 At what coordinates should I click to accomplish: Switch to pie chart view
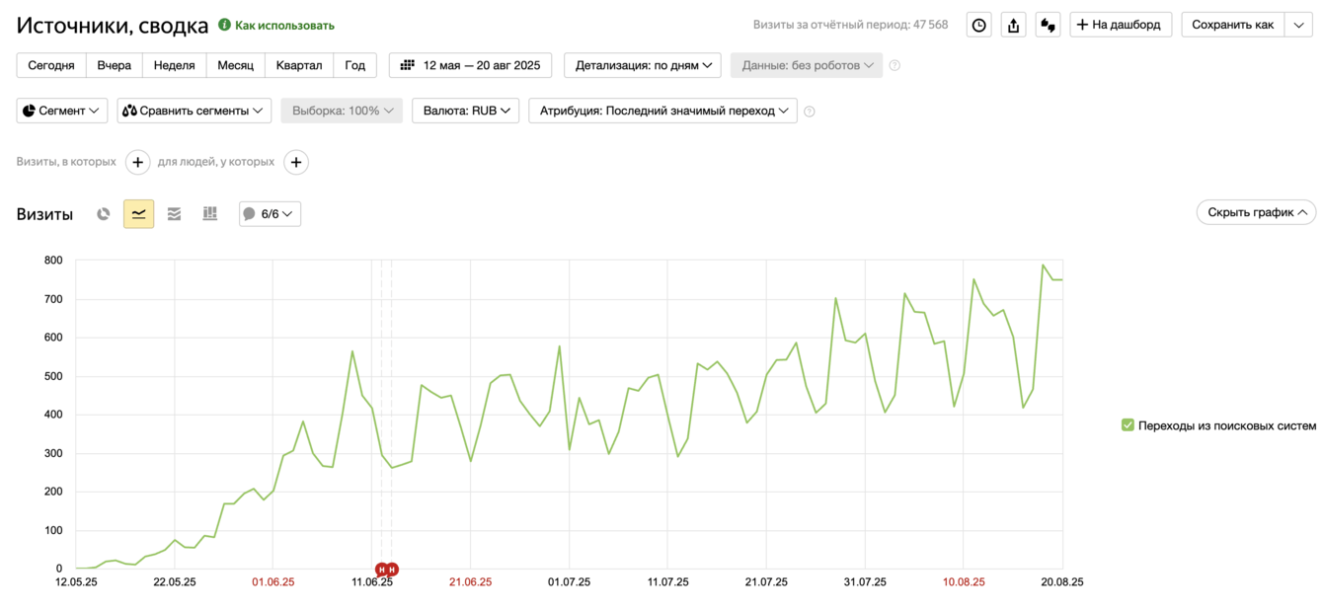[x=104, y=213]
